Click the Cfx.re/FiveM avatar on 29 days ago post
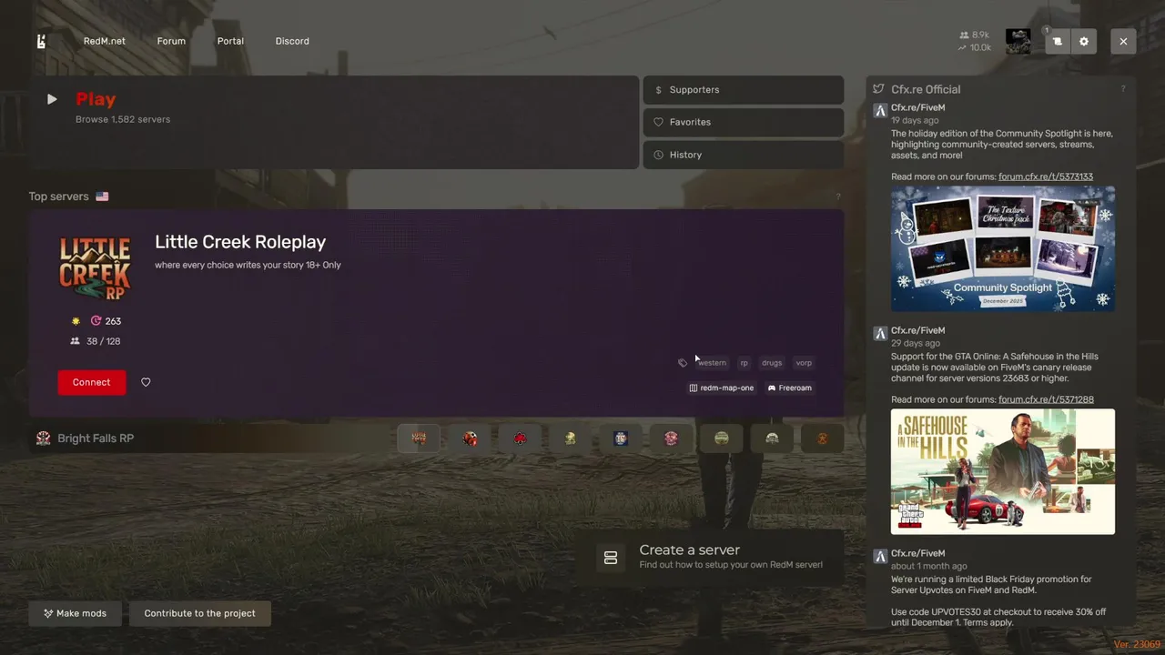The height and width of the screenshot is (655, 1165). pos(880,334)
